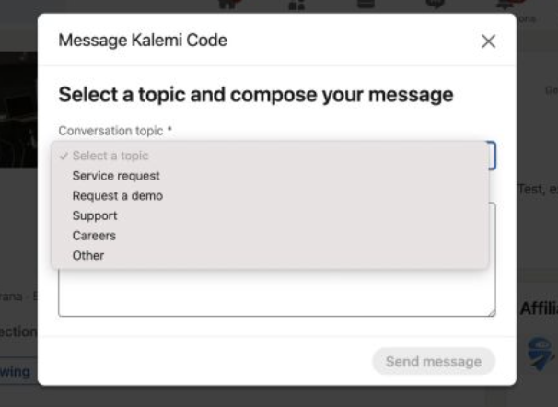The image size is (558, 407).
Task: Focus the message text area
Action: click(277, 292)
